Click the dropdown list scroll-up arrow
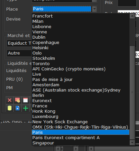Image resolution: width=139 pixels, height=151 pixels. coord(132,16)
